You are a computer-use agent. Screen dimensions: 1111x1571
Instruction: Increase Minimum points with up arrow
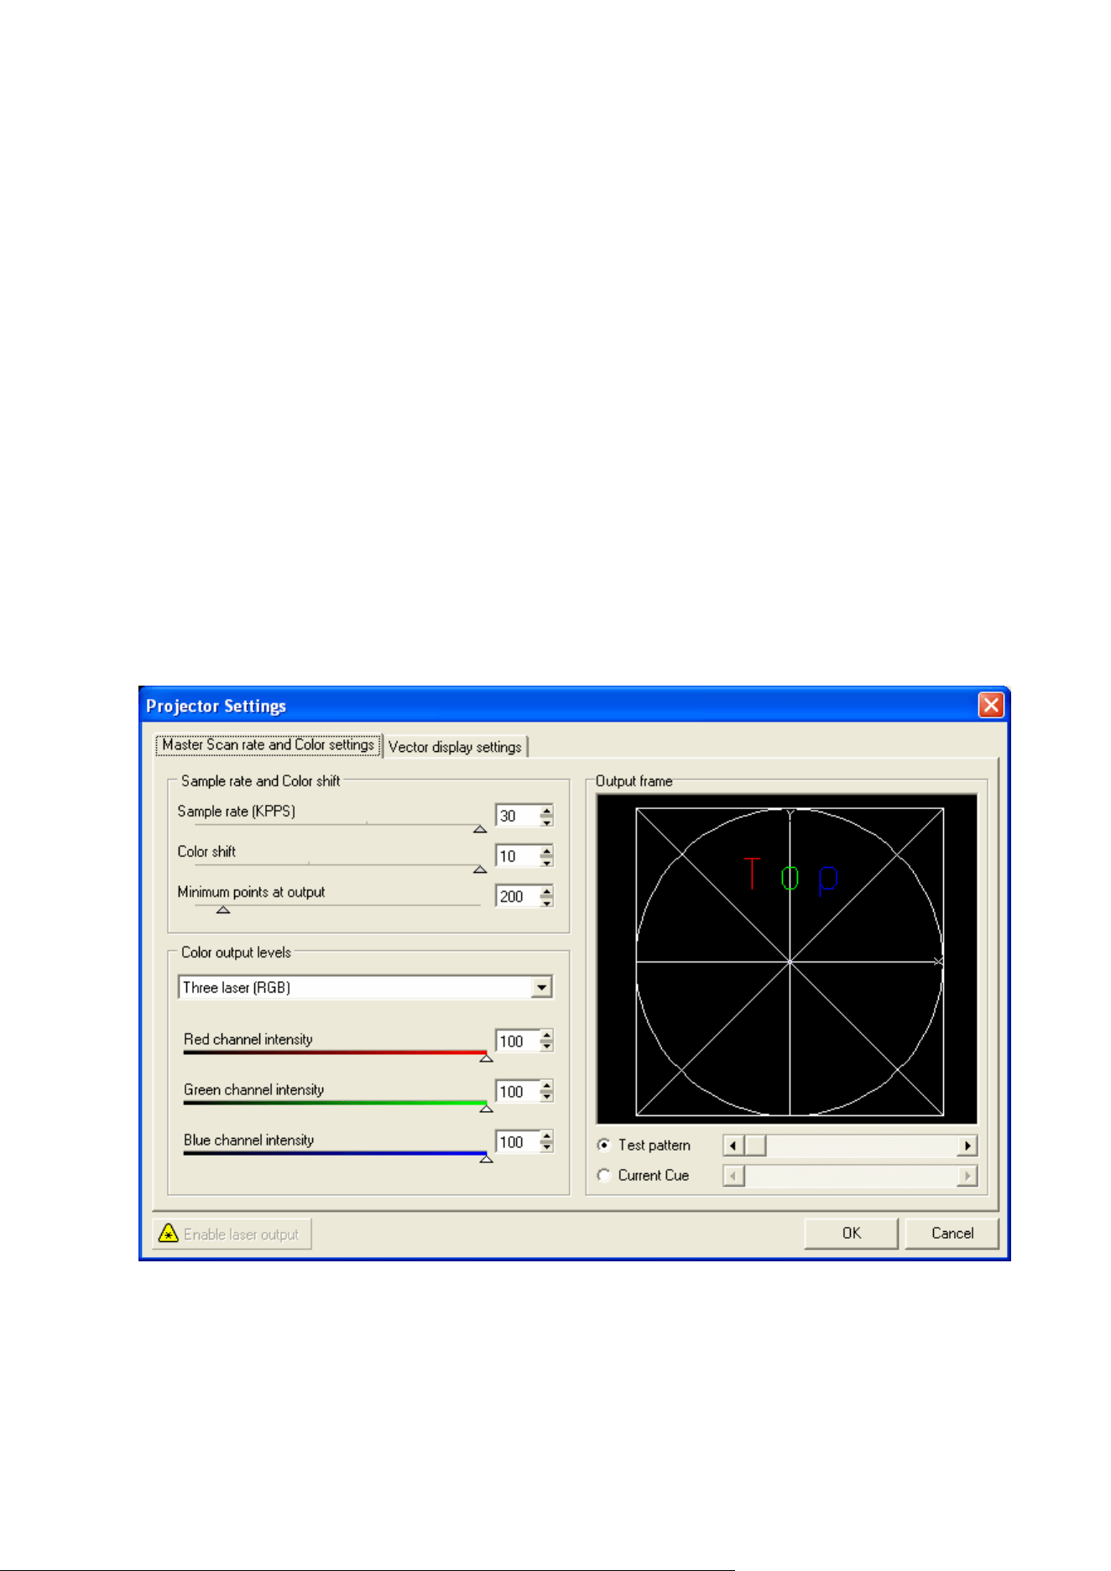(546, 891)
